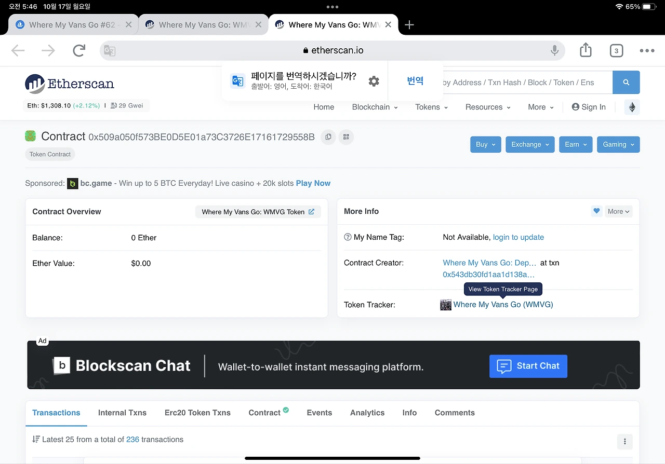The height and width of the screenshot is (464, 665).
Task: Click the heart icon in More Info
Action: click(596, 211)
